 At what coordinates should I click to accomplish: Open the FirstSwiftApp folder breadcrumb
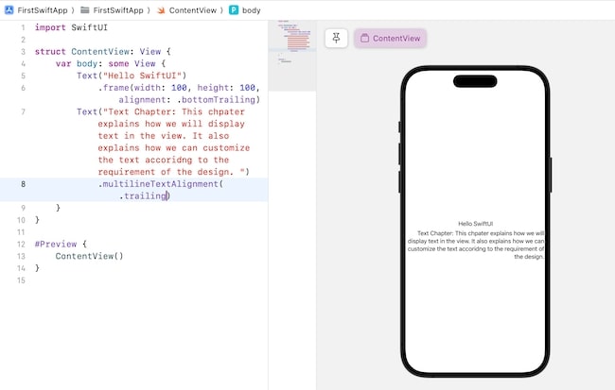click(x=118, y=10)
